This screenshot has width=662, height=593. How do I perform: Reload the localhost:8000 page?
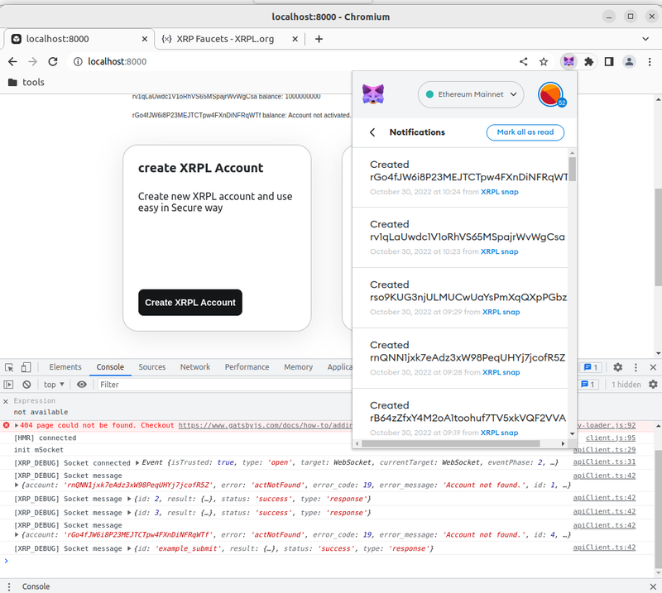click(x=53, y=62)
